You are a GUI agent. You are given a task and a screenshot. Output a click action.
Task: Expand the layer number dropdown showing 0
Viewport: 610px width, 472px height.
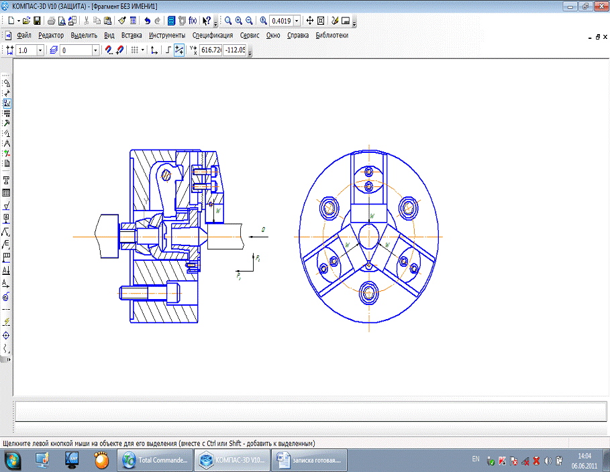click(95, 50)
